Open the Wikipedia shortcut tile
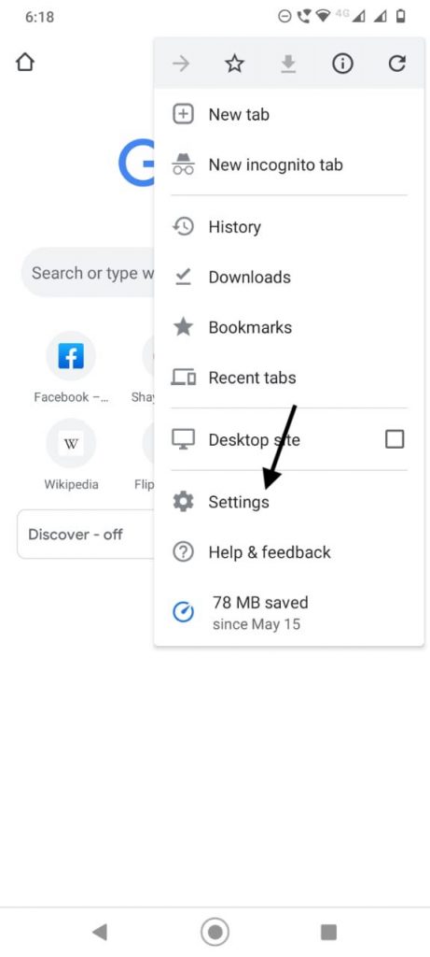Viewport: 430px width, 957px height. tap(71, 455)
